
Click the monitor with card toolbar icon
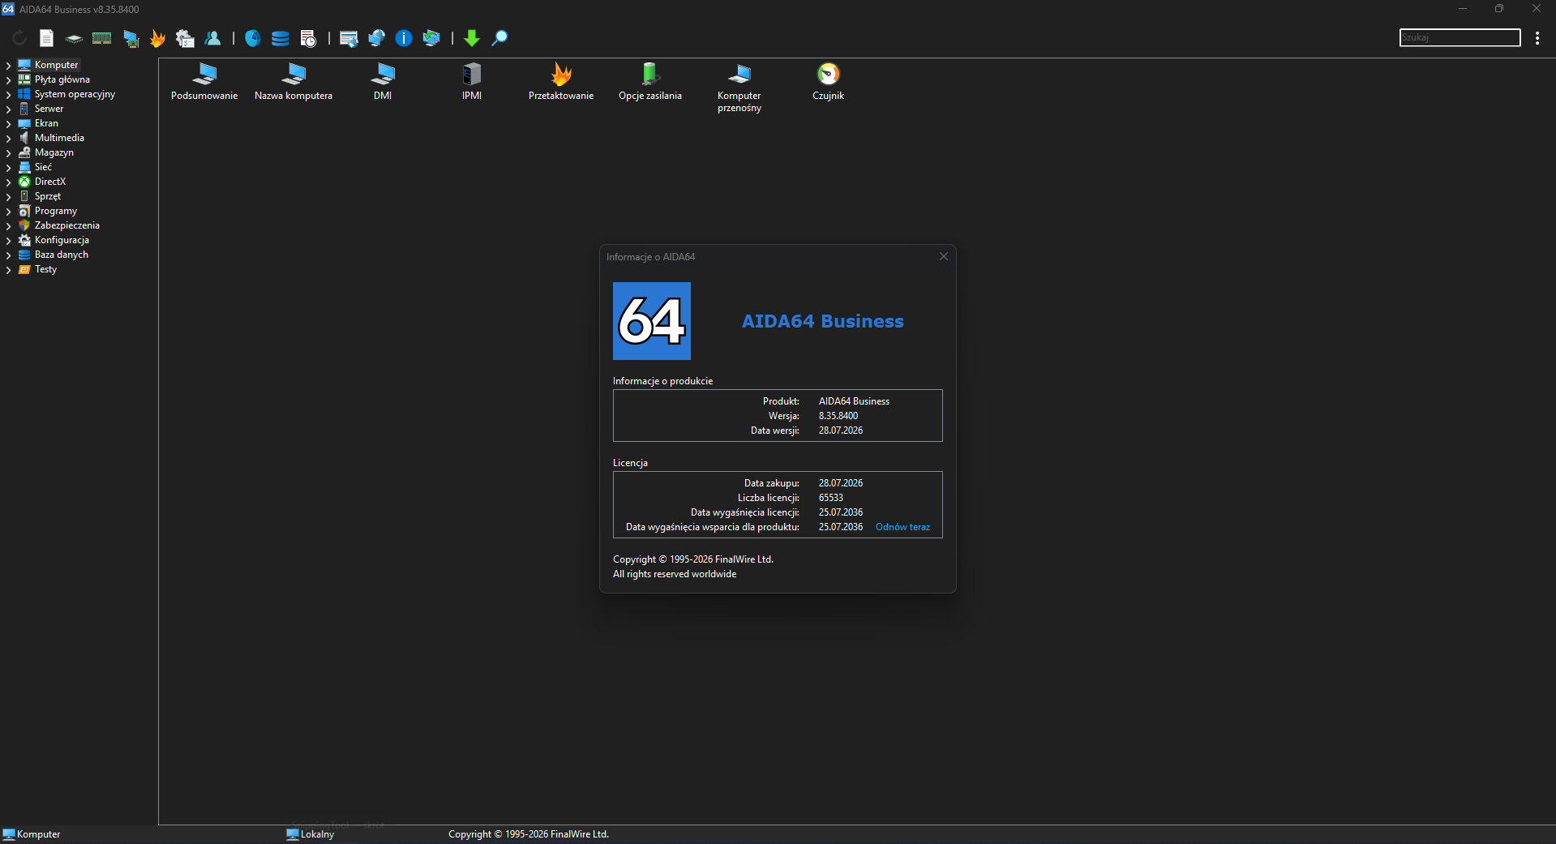click(x=131, y=38)
